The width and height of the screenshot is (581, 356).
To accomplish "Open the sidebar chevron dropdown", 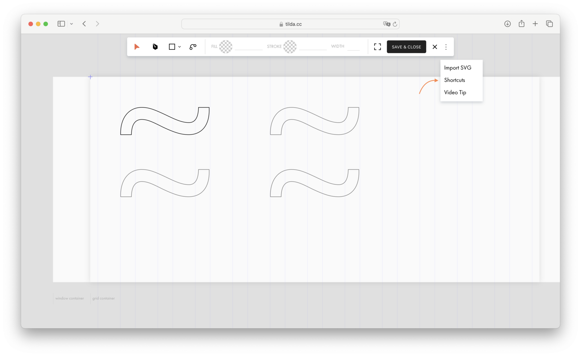I will [72, 24].
